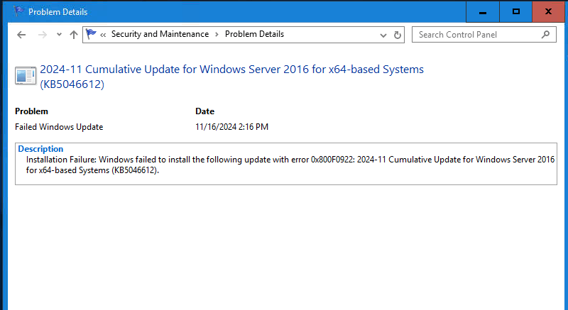Viewport: 568px width, 310px height.
Task: Click the Installation Failure description text
Action: [x=290, y=165]
